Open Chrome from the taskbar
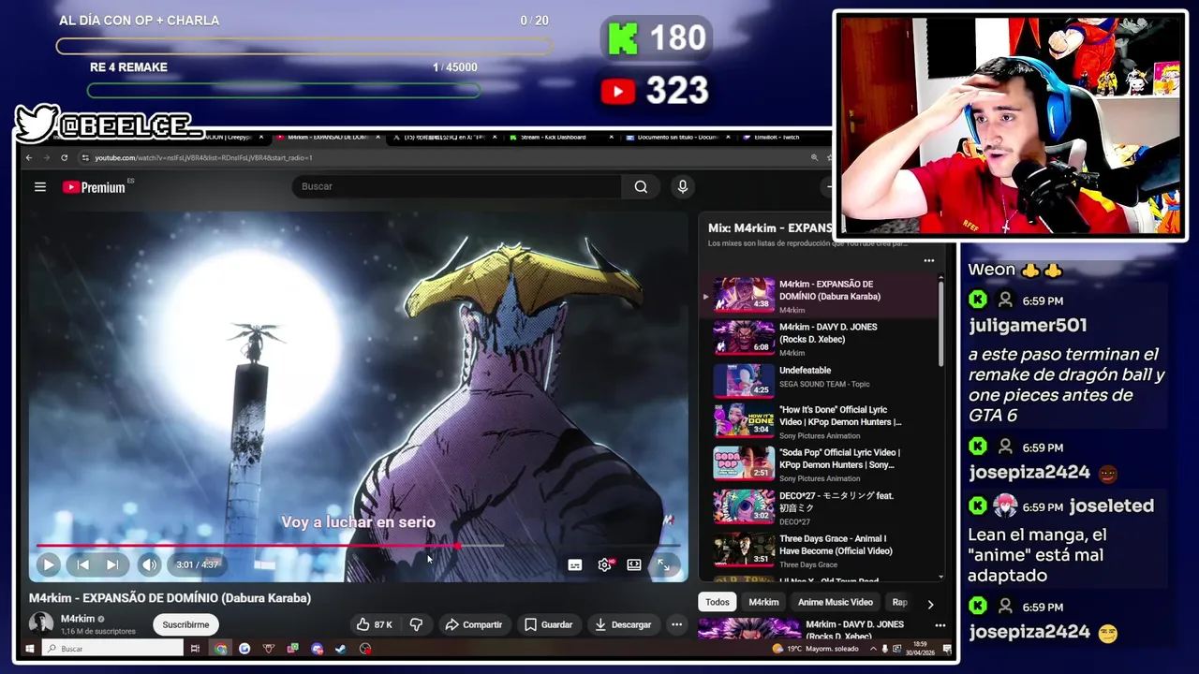Image resolution: width=1199 pixels, height=674 pixels. click(221, 649)
